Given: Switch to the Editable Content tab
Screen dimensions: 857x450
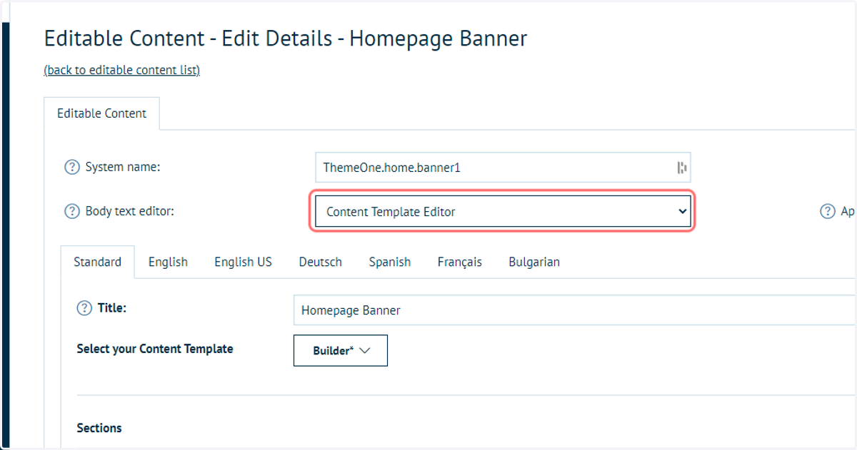Looking at the screenshot, I should tap(101, 113).
